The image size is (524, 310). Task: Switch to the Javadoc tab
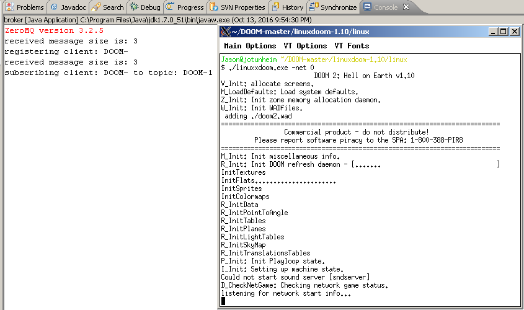click(68, 7)
